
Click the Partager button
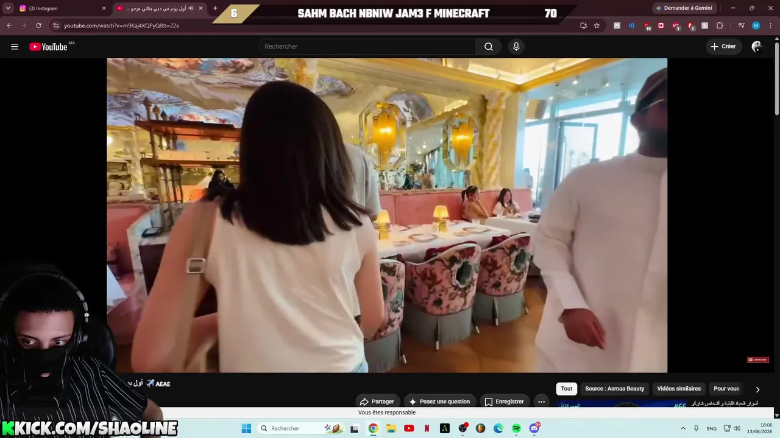tap(378, 401)
